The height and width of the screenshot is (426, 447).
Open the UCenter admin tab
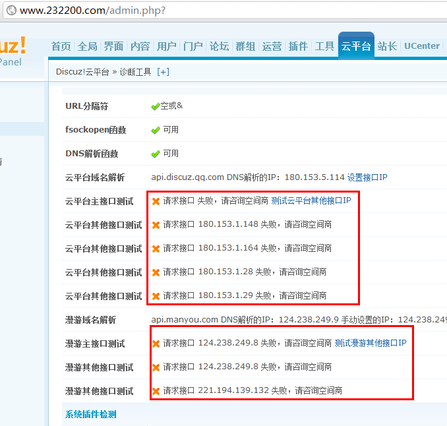(x=422, y=46)
